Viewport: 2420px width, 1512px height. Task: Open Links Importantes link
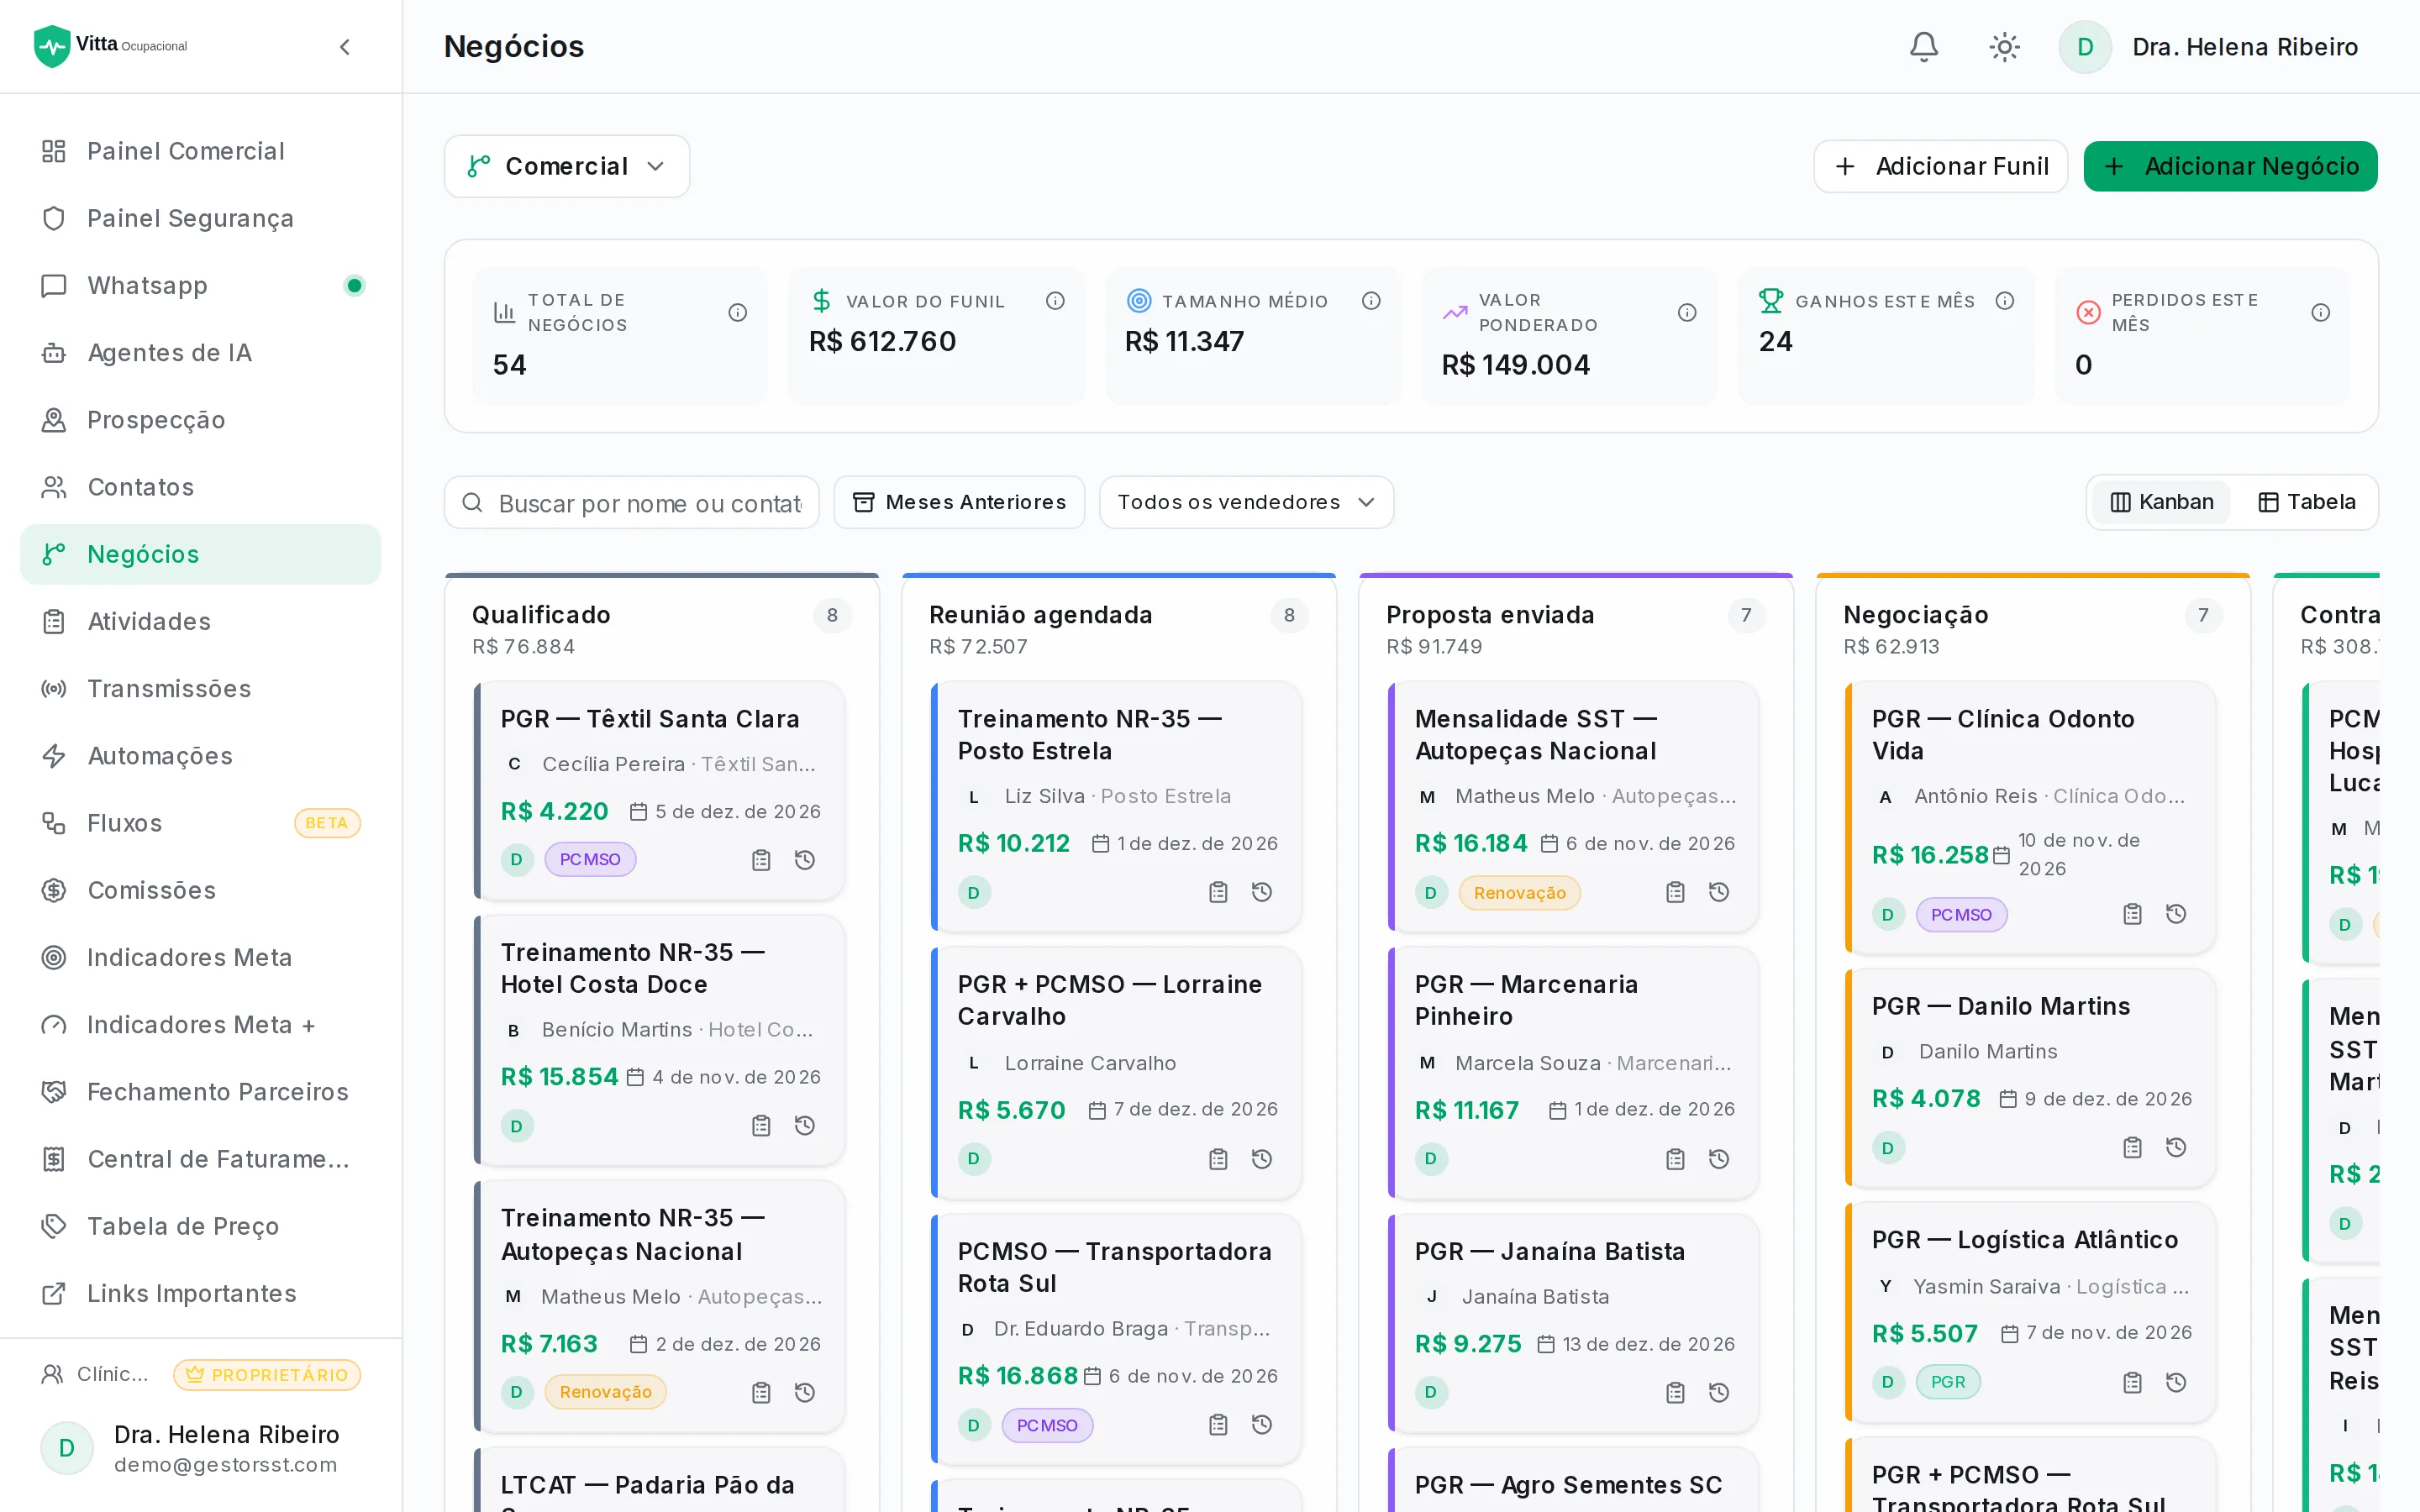[201, 1293]
